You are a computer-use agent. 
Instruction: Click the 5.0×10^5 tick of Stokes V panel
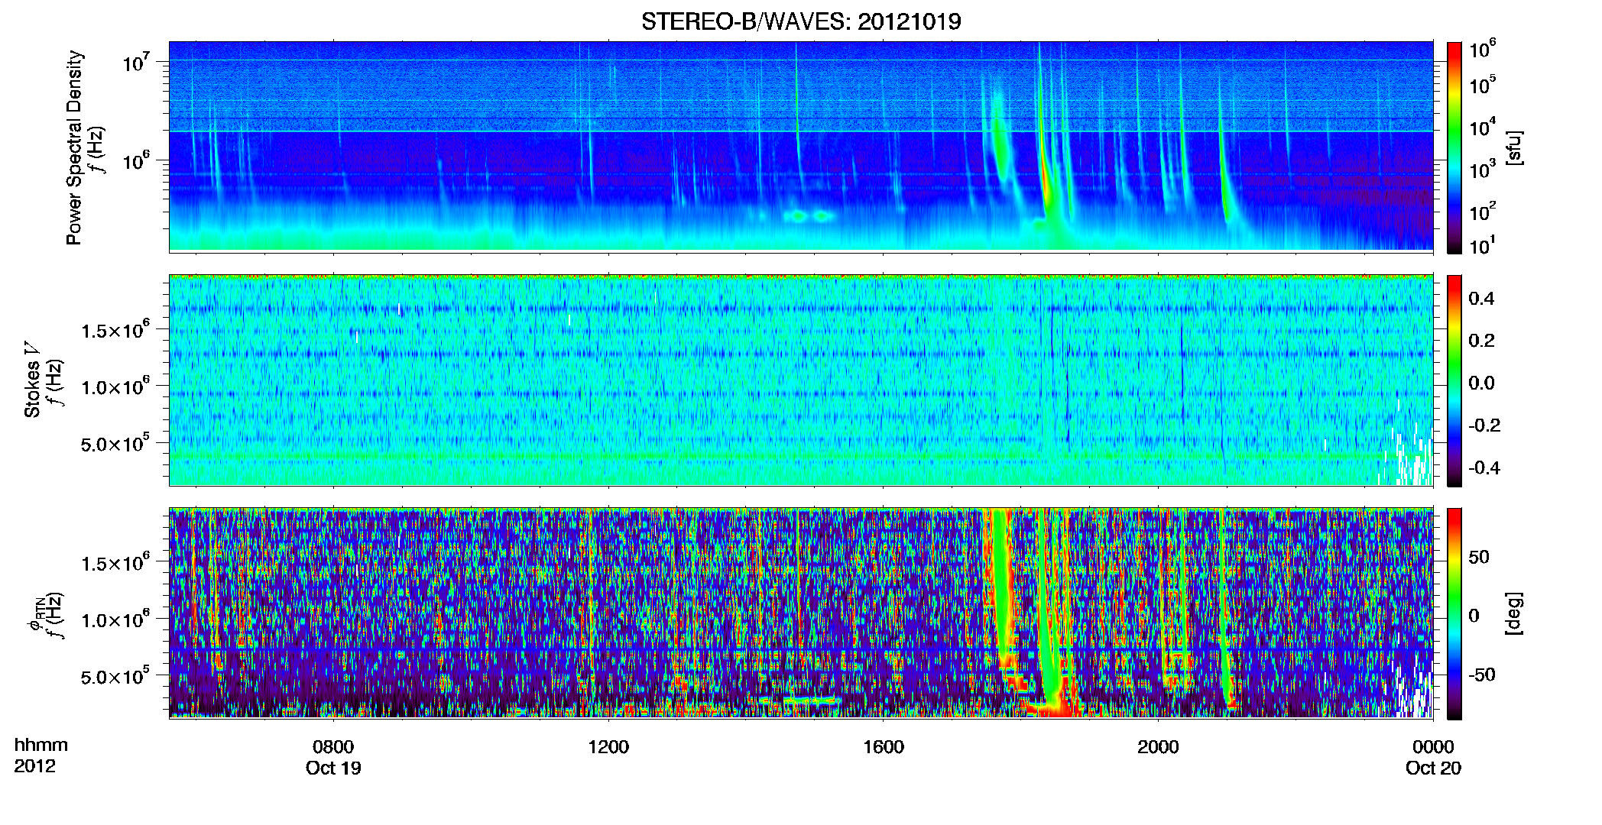click(x=115, y=443)
